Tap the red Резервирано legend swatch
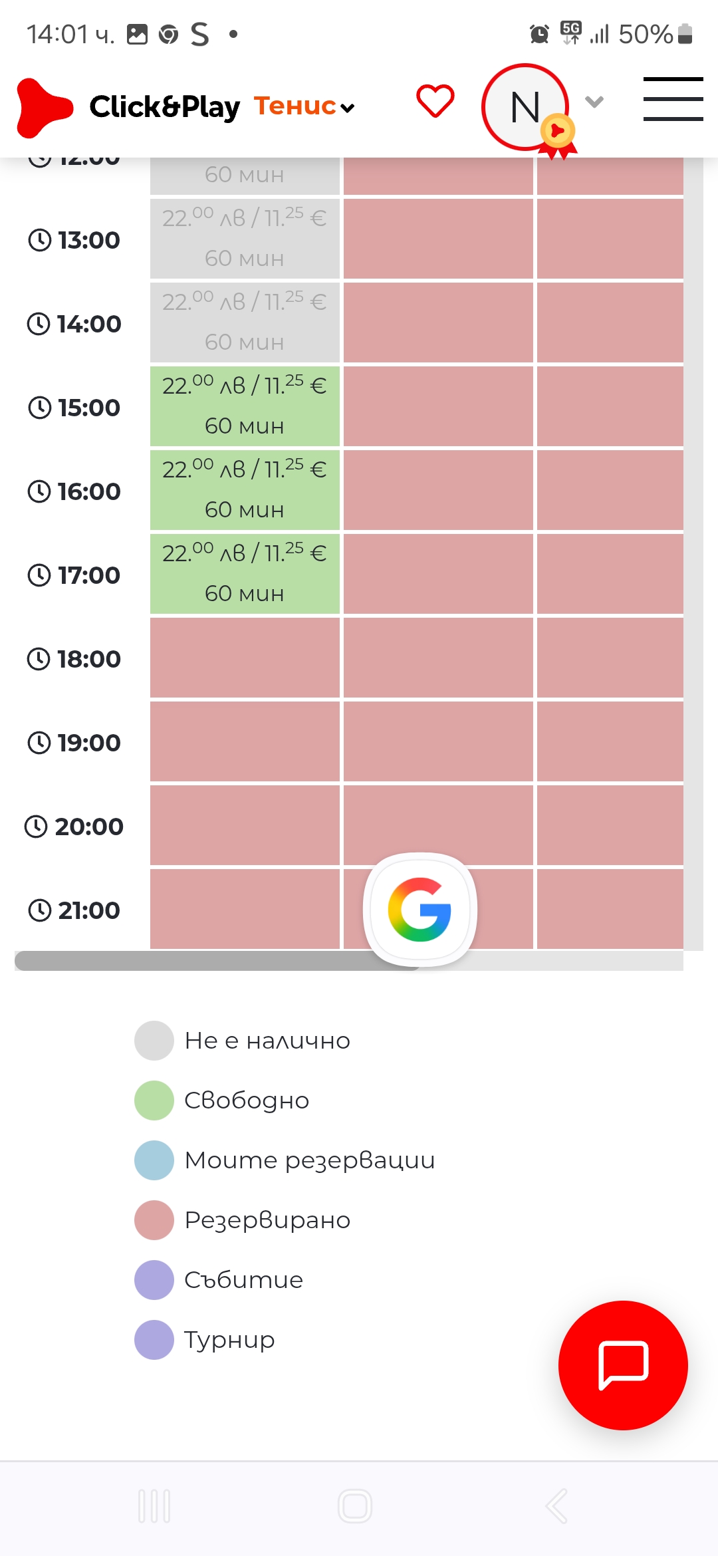The height and width of the screenshot is (1556, 718). point(154,1220)
